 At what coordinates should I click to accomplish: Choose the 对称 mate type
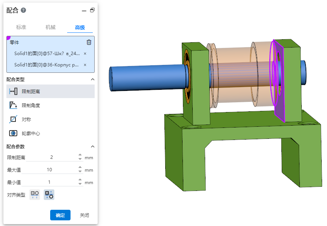pos(51,119)
